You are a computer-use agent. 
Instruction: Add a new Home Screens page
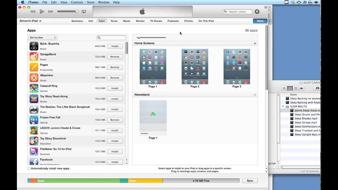coord(255,43)
